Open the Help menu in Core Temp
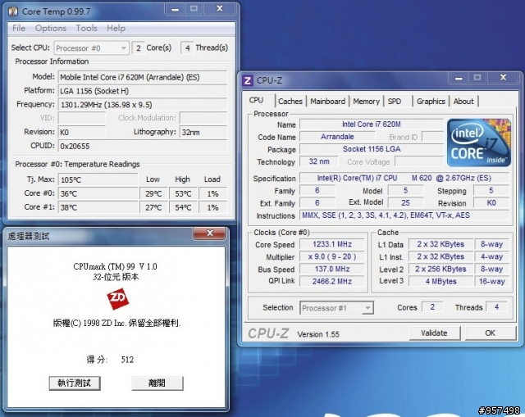 (x=116, y=28)
